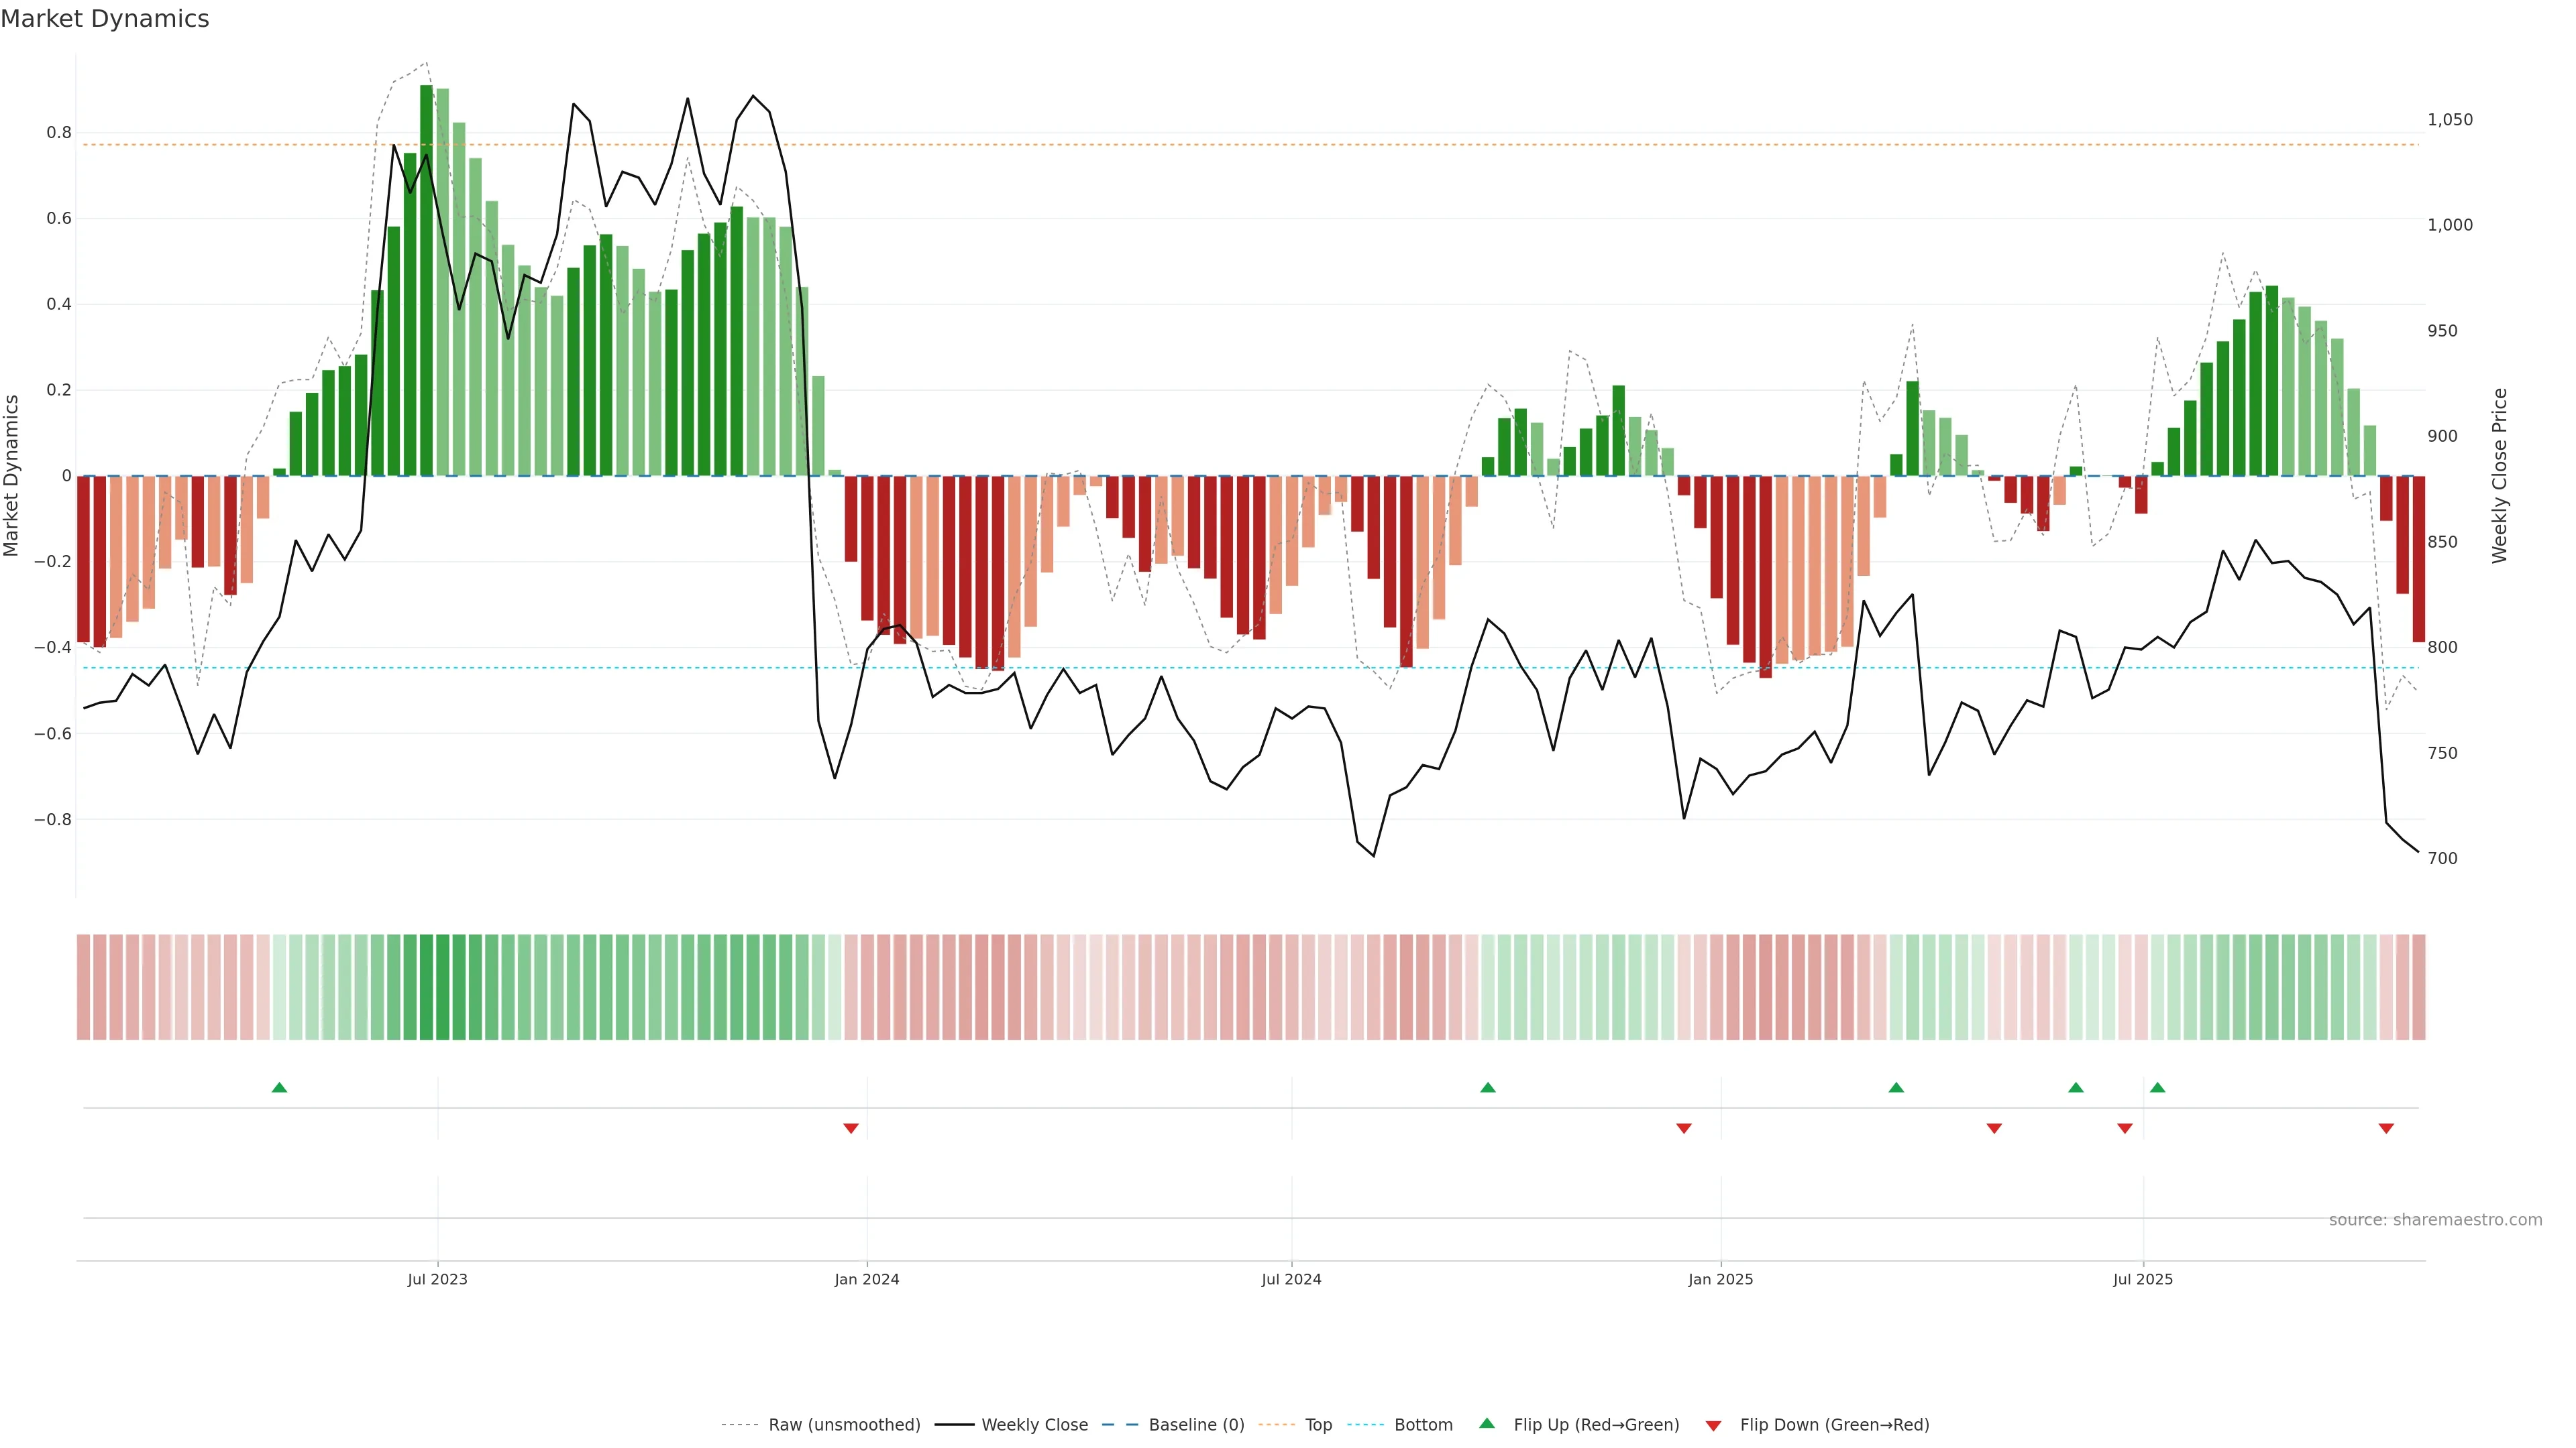This screenshot has height=1448, width=2576.
Task: Click the red flip-down marker before Jan 2025
Action: tap(1684, 1128)
